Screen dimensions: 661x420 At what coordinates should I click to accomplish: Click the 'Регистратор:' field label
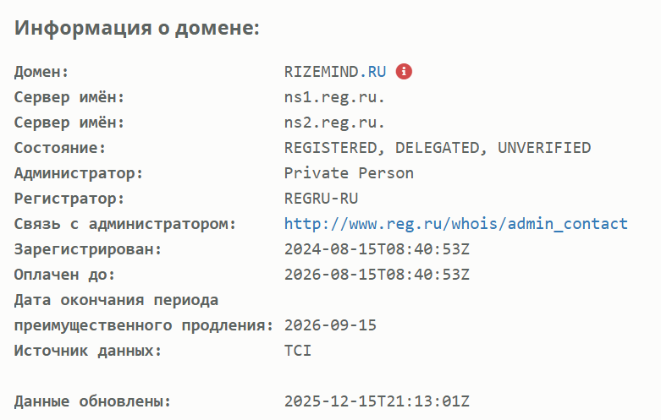point(69,199)
